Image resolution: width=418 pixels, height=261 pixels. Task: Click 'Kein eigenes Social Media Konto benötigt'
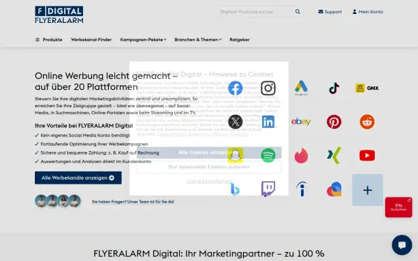pyautogui.click(x=85, y=135)
